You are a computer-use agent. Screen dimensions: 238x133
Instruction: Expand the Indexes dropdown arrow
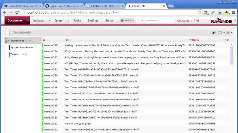pyautogui.click(x=49, y=20)
